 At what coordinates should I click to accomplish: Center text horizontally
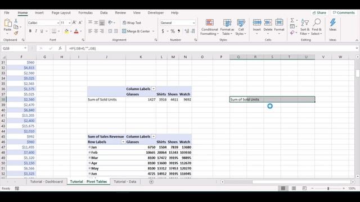pyautogui.click(x=96, y=31)
